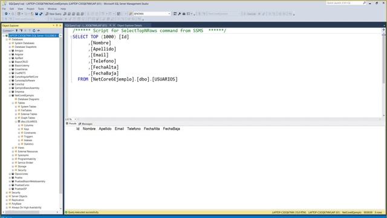Open the Window menu
387x218 pixels.
click(52, 8)
